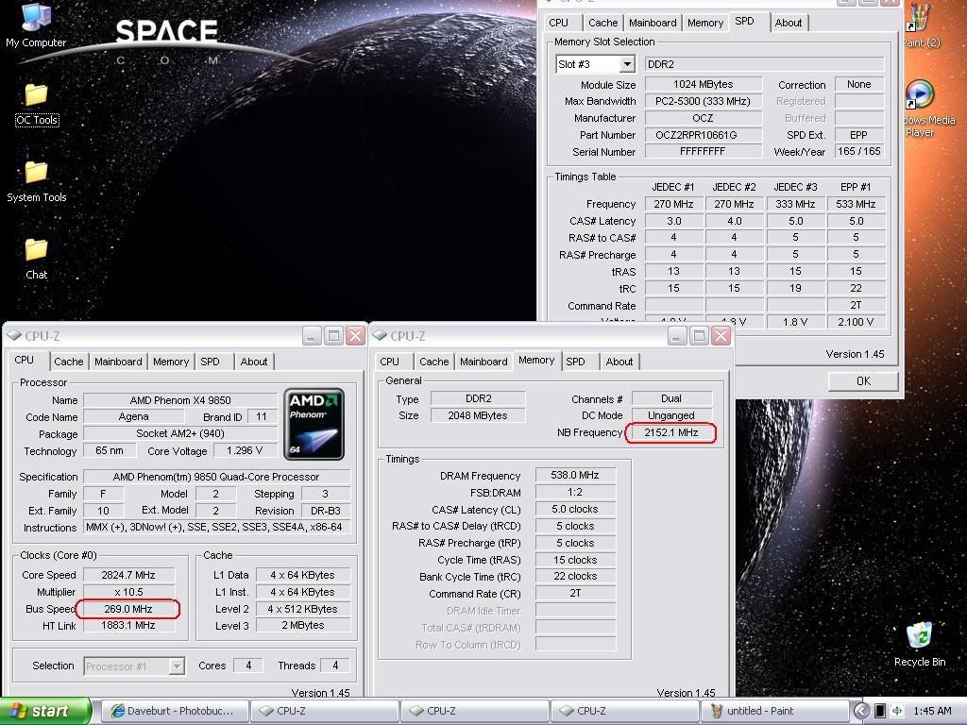Select Cache tab in left CPU-Z window
967x725 pixels.
pyautogui.click(x=68, y=362)
